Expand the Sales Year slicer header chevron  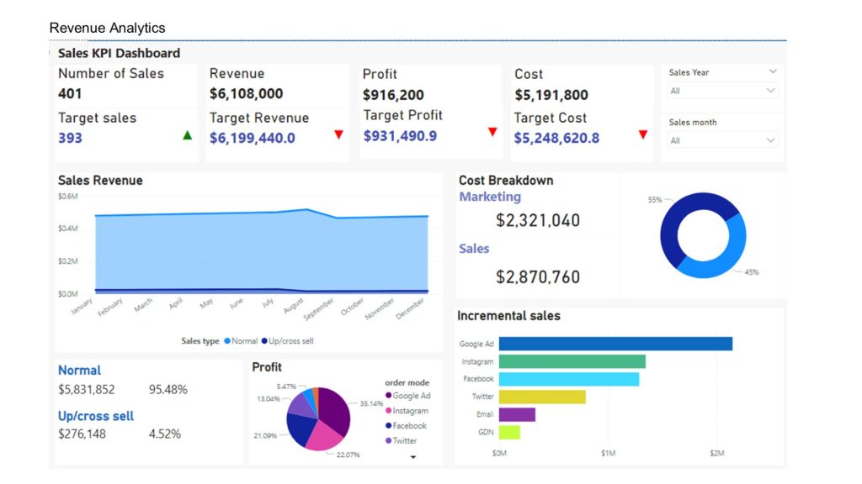click(773, 73)
